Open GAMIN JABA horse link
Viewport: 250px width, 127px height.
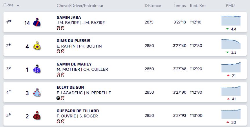click(x=69, y=17)
